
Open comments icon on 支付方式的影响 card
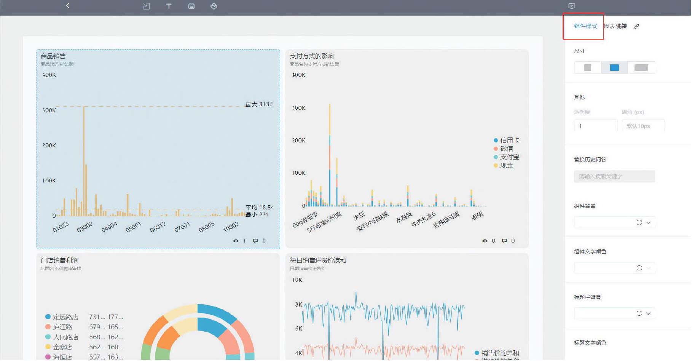tap(504, 241)
